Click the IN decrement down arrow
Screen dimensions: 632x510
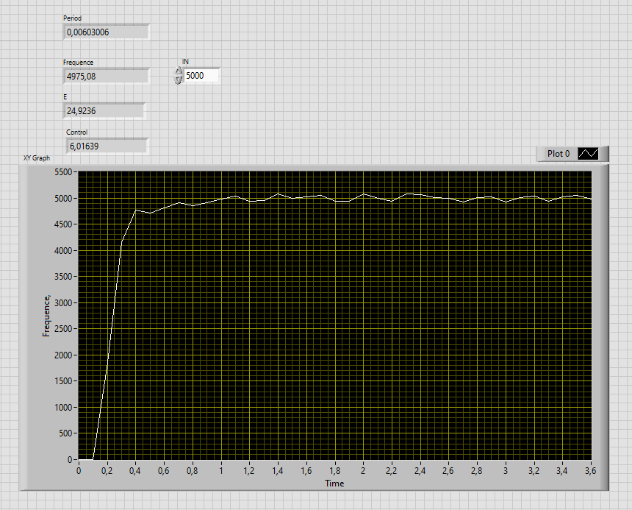[x=178, y=79]
